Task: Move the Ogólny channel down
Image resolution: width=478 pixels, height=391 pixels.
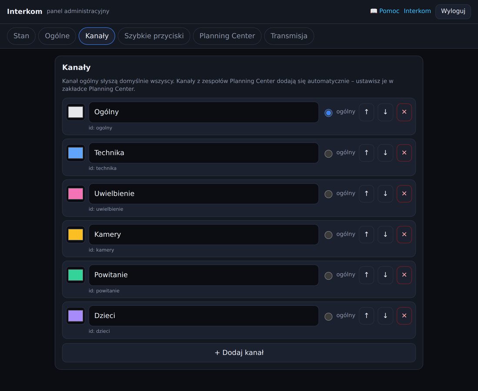Action: click(385, 112)
